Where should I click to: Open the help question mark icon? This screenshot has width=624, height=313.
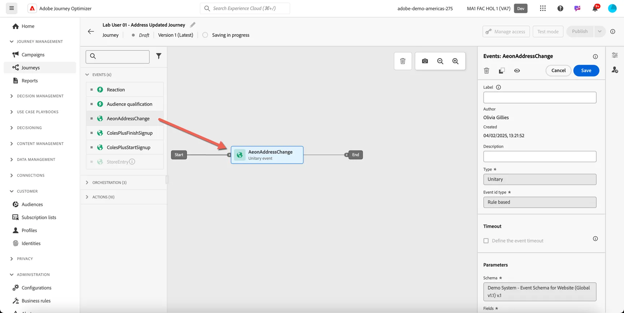(x=560, y=8)
